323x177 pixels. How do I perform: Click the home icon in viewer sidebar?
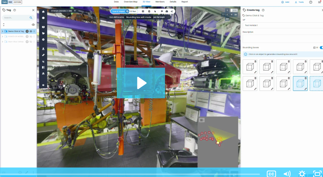coord(43,12)
